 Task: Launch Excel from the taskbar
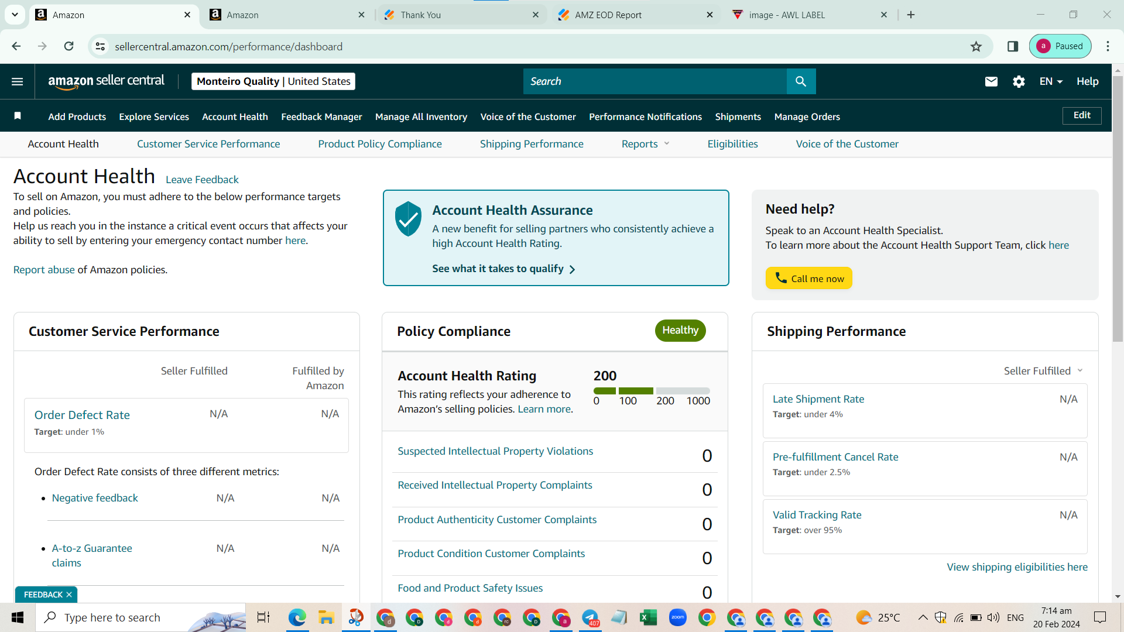[x=648, y=617]
